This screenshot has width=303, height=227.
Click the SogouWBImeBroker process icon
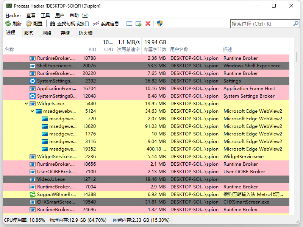click(x=32, y=194)
